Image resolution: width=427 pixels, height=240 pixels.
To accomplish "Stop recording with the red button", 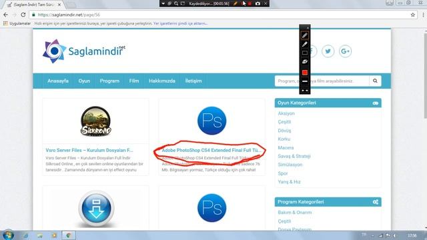I will (x=250, y=3).
